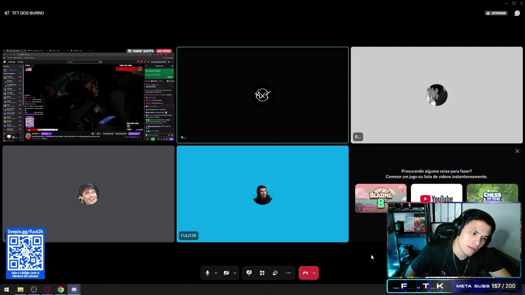Mute the microphone in the call bar
525x295 pixels.
coord(208,273)
